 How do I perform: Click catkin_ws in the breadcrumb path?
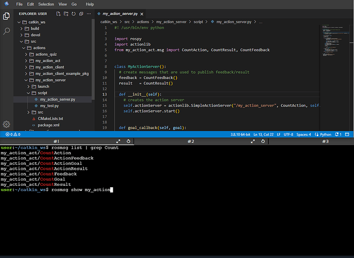point(109,22)
